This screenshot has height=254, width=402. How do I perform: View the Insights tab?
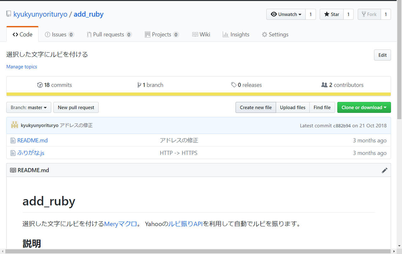tap(236, 34)
